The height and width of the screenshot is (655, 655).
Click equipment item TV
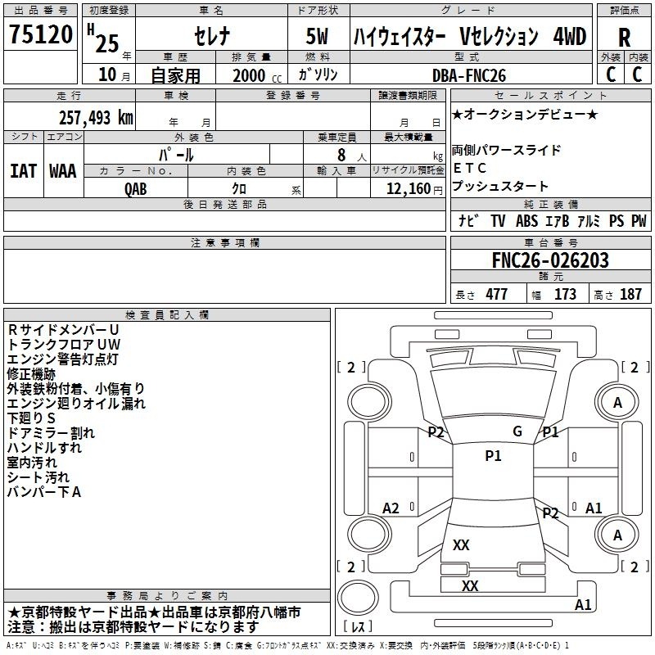[498, 220]
